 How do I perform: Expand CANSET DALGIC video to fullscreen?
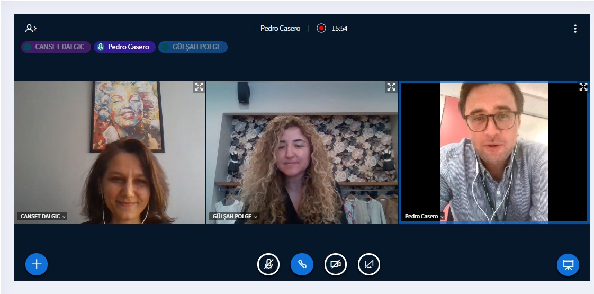coord(199,87)
